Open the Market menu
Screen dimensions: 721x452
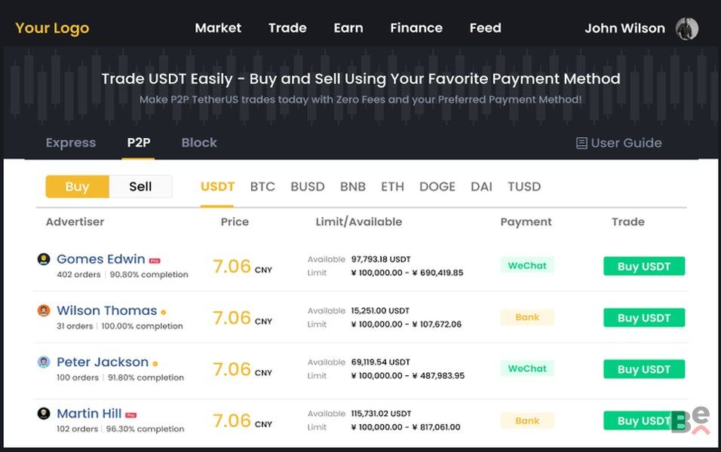coord(218,28)
